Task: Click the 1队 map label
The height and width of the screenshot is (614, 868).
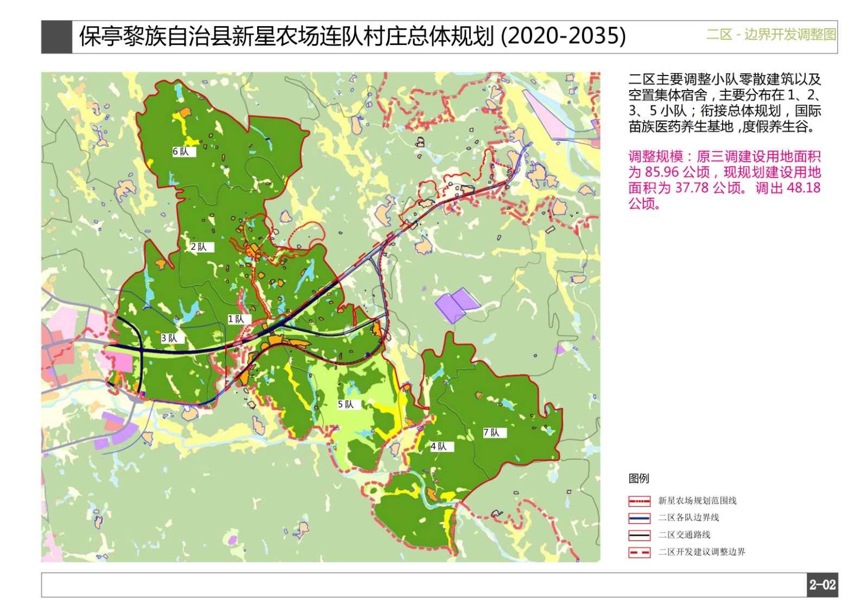Action: point(239,319)
